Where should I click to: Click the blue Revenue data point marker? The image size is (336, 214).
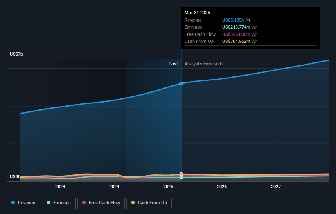(181, 84)
